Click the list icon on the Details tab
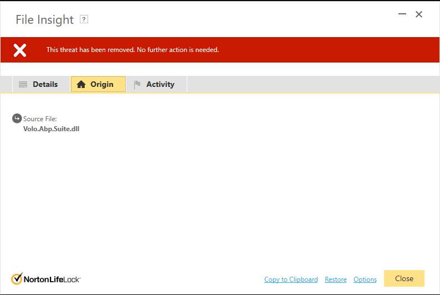This screenshot has height=295, width=440. click(23, 85)
